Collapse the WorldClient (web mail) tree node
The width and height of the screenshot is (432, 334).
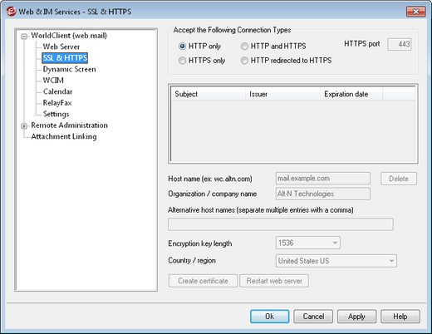[24, 36]
